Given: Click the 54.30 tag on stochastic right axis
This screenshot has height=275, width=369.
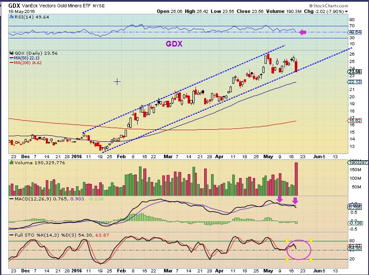Looking at the screenshot, I should pos(355,248).
